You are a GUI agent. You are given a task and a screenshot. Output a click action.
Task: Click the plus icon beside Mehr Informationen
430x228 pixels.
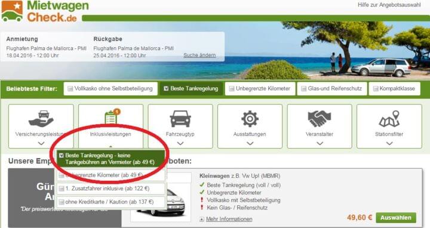(202, 219)
